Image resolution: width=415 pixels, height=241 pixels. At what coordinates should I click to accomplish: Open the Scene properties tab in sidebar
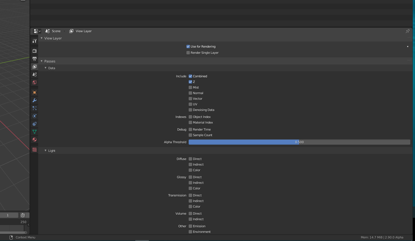click(35, 75)
